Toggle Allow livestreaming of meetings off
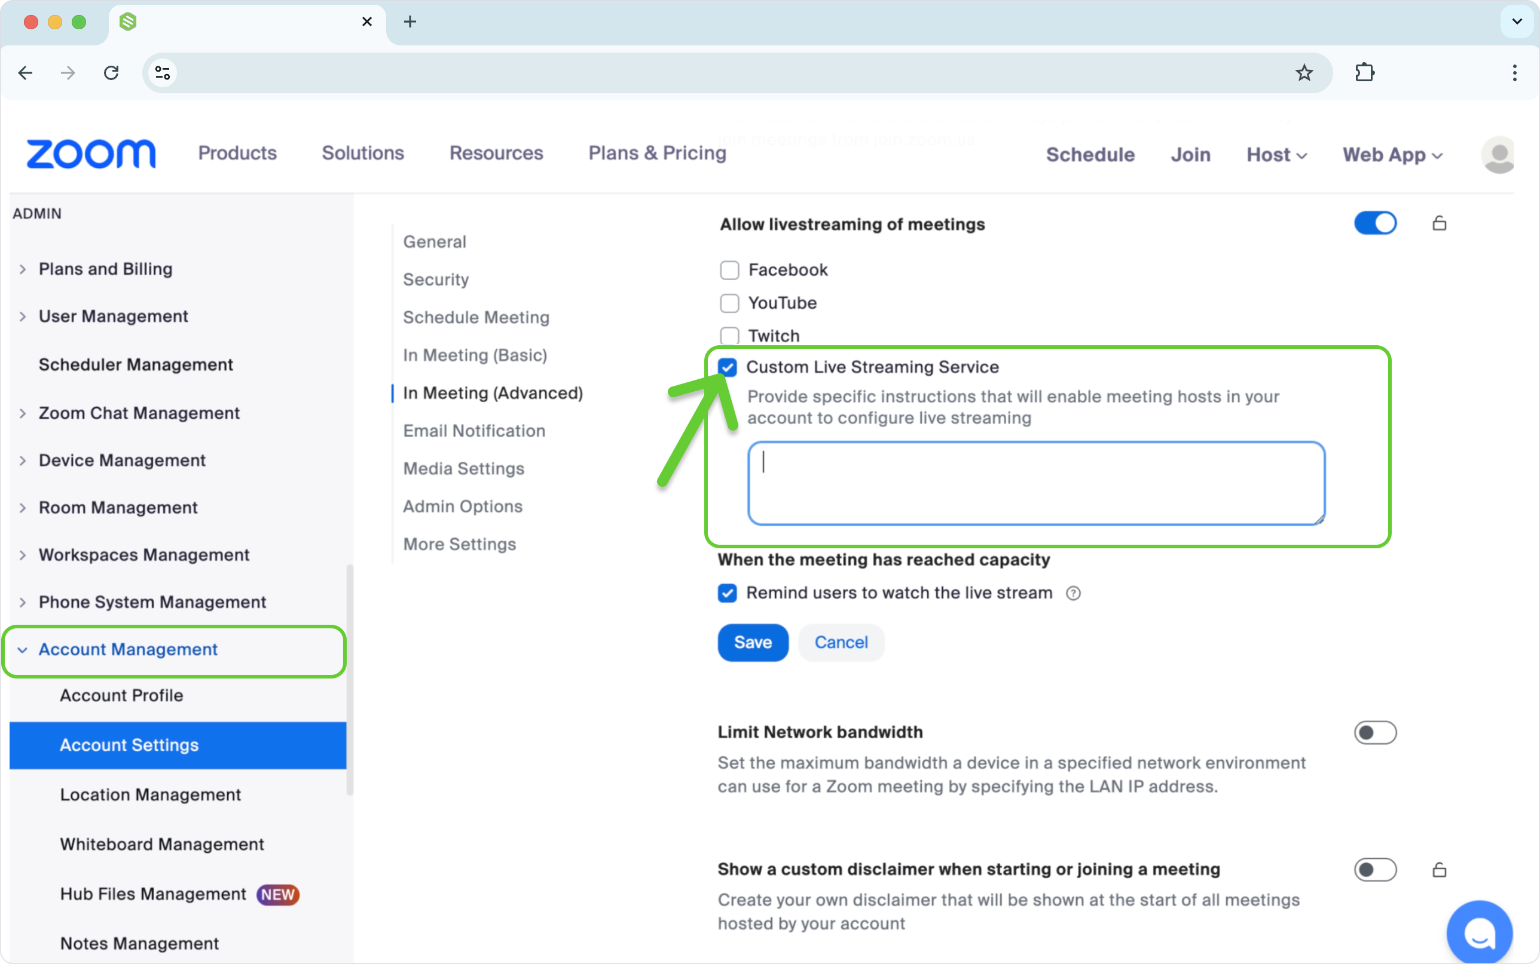 [1376, 223]
